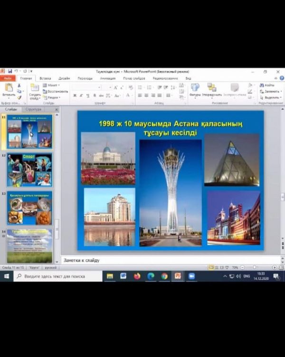Image resolution: width=285 pixels, height=357 pixels.
Task: Click the zoom slider in status bar
Action: (255, 268)
